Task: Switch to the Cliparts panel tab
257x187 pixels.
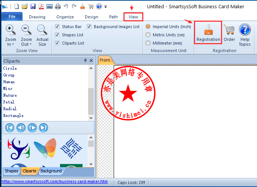Action: tap(30, 171)
